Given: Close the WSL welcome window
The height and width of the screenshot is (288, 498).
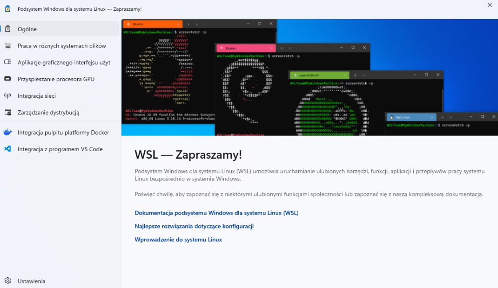Looking at the screenshot, I should [490, 5].
